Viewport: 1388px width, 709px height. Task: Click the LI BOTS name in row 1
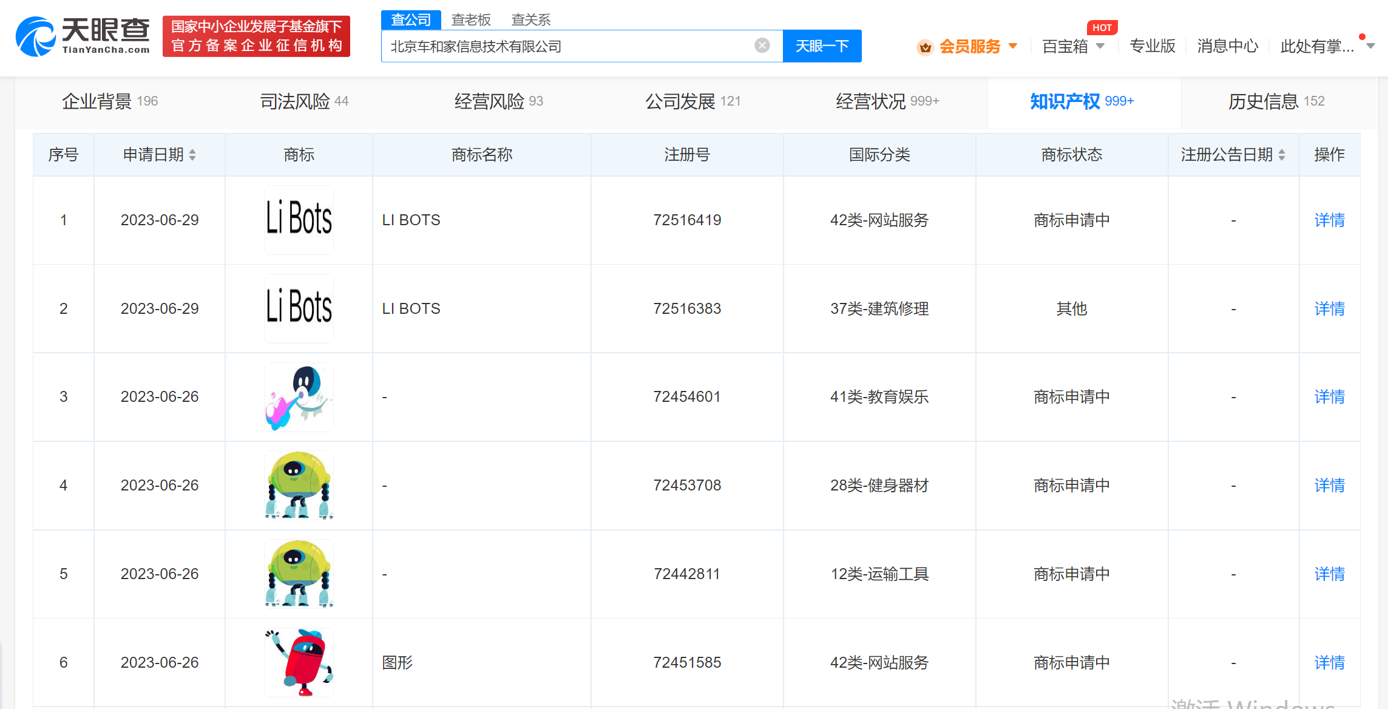[411, 220]
